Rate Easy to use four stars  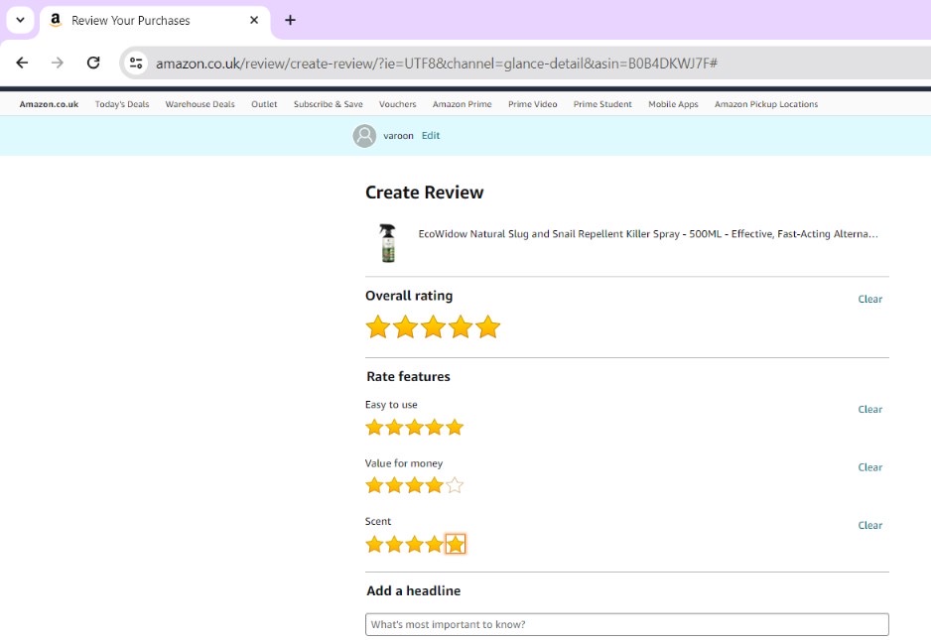pos(435,428)
